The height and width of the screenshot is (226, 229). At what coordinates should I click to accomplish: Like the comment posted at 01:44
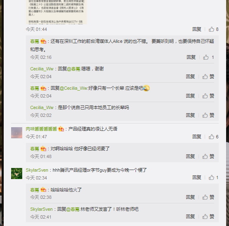coord(213,29)
